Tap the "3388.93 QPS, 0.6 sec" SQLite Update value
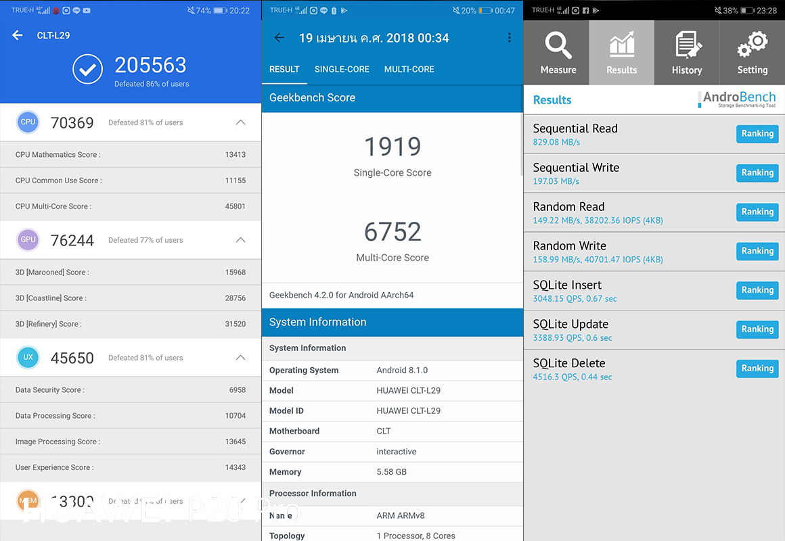This screenshot has height=541, width=785. (x=573, y=338)
